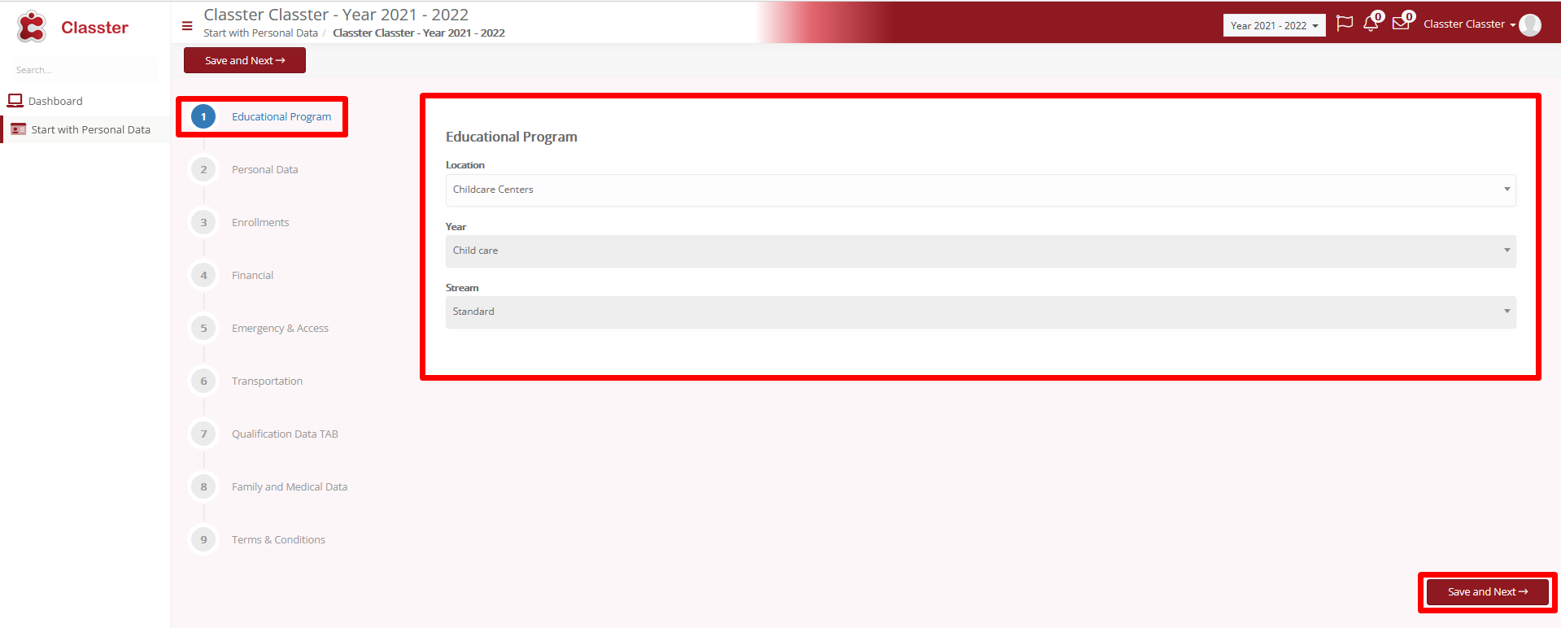Click the page title Classter Classter - Year 2021 - 2022

[x=336, y=15]
